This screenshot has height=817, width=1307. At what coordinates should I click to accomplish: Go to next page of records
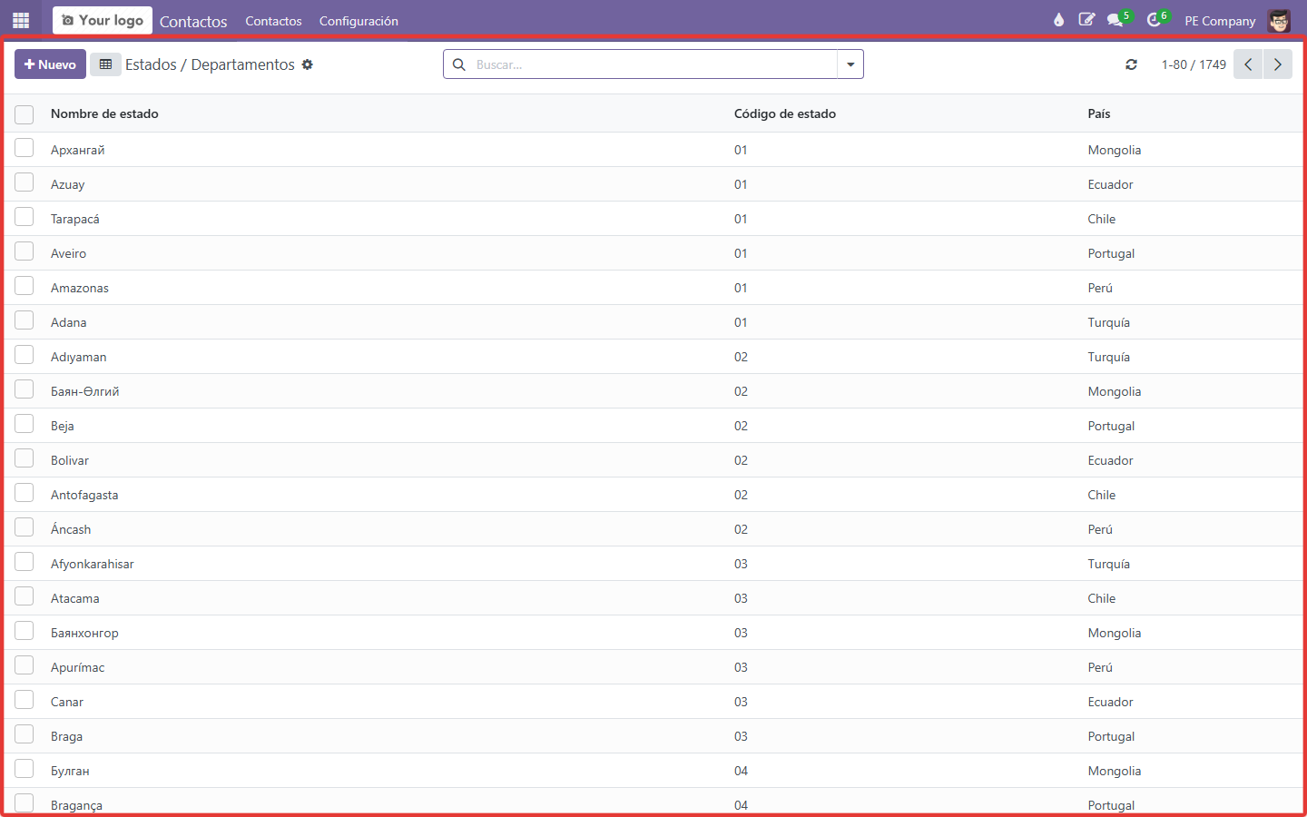[x=1277, y=64]
